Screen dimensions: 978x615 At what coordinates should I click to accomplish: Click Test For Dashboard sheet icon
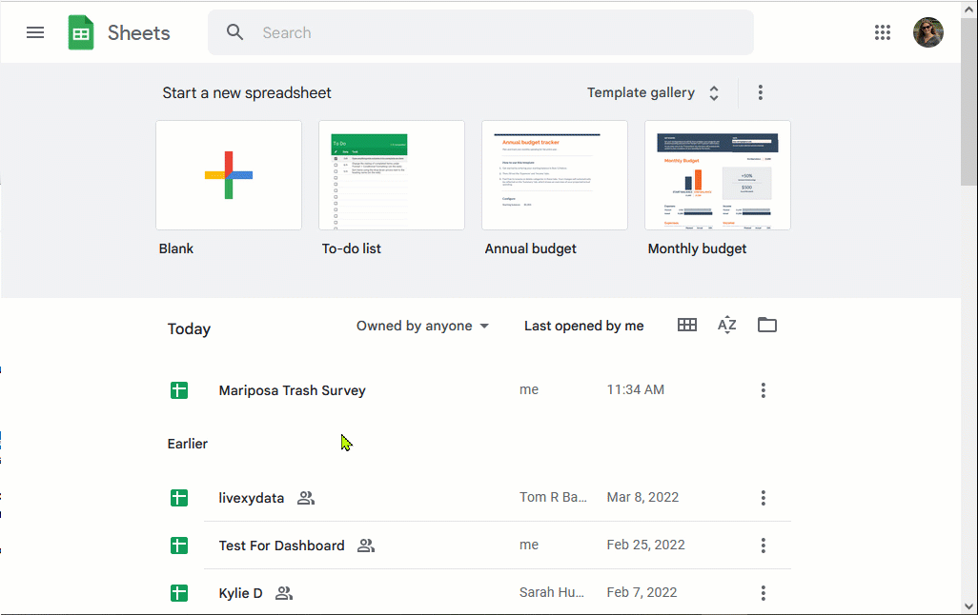coord(179,546)
